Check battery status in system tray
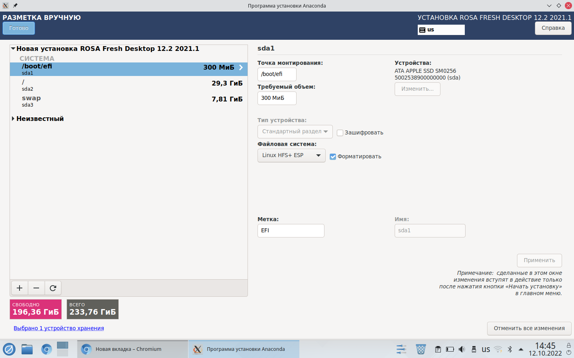This screenshot has height=358, width=574. pyautogui.click(x=450, y=349)
